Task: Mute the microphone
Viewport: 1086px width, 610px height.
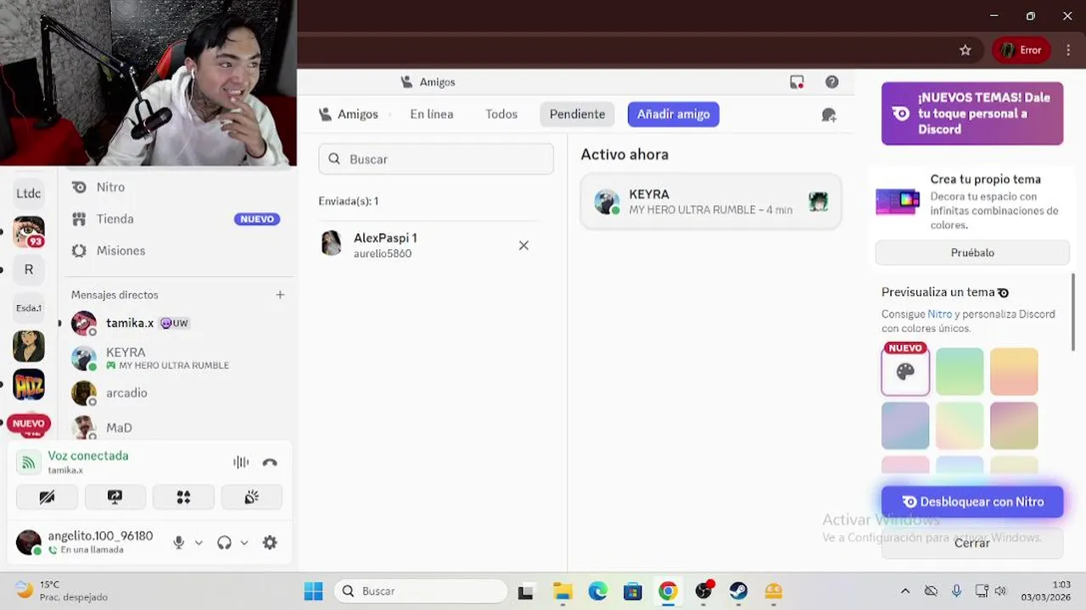Action: point(178,542)
